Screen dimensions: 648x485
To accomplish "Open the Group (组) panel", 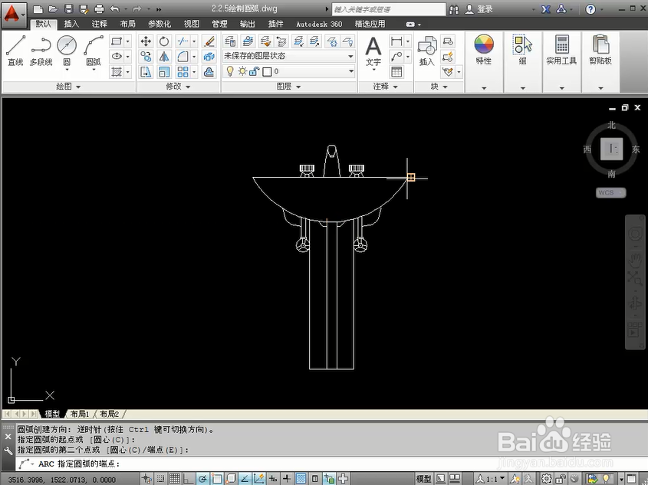I will click(523, 50).
